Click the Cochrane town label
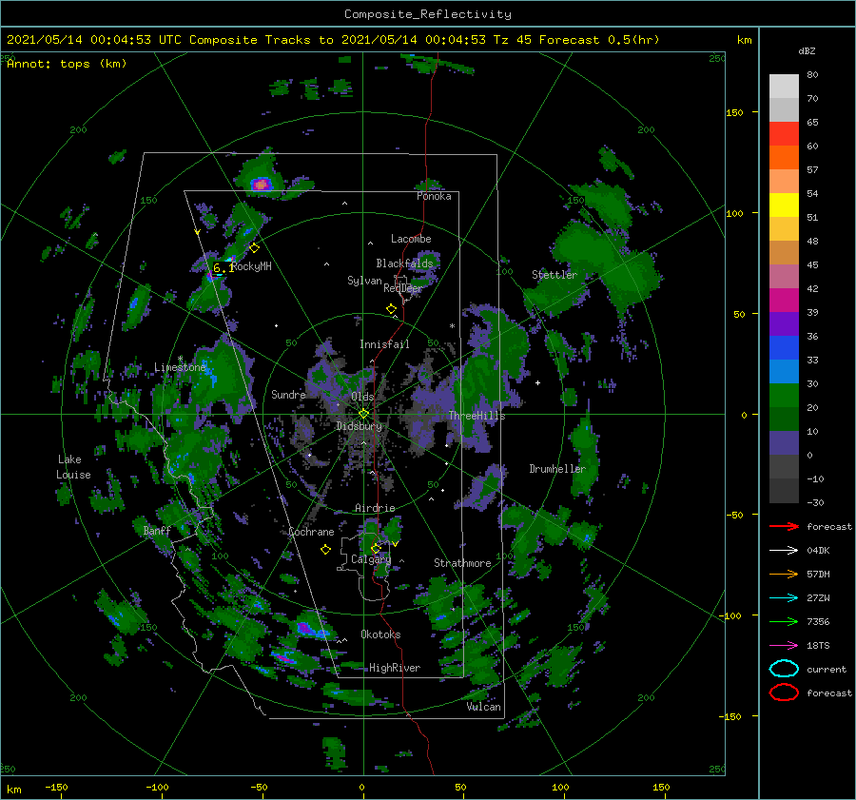This screenshot has width=856, height=800. point(311,532)
